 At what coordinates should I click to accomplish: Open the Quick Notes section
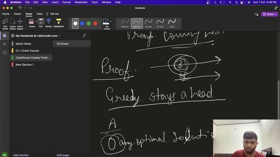[x=31, y=44]
